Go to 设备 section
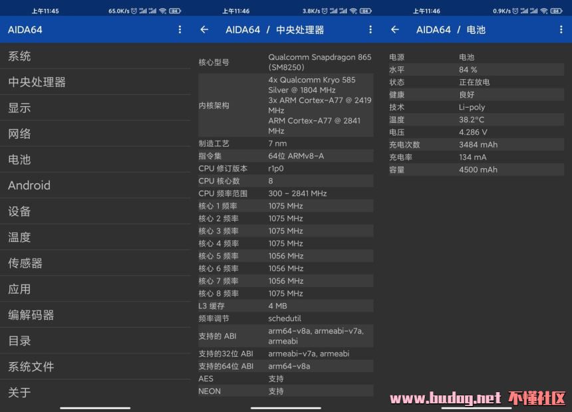Image resolution: width=572 pixels, height=412 pixels. click(x=95, y=211)
